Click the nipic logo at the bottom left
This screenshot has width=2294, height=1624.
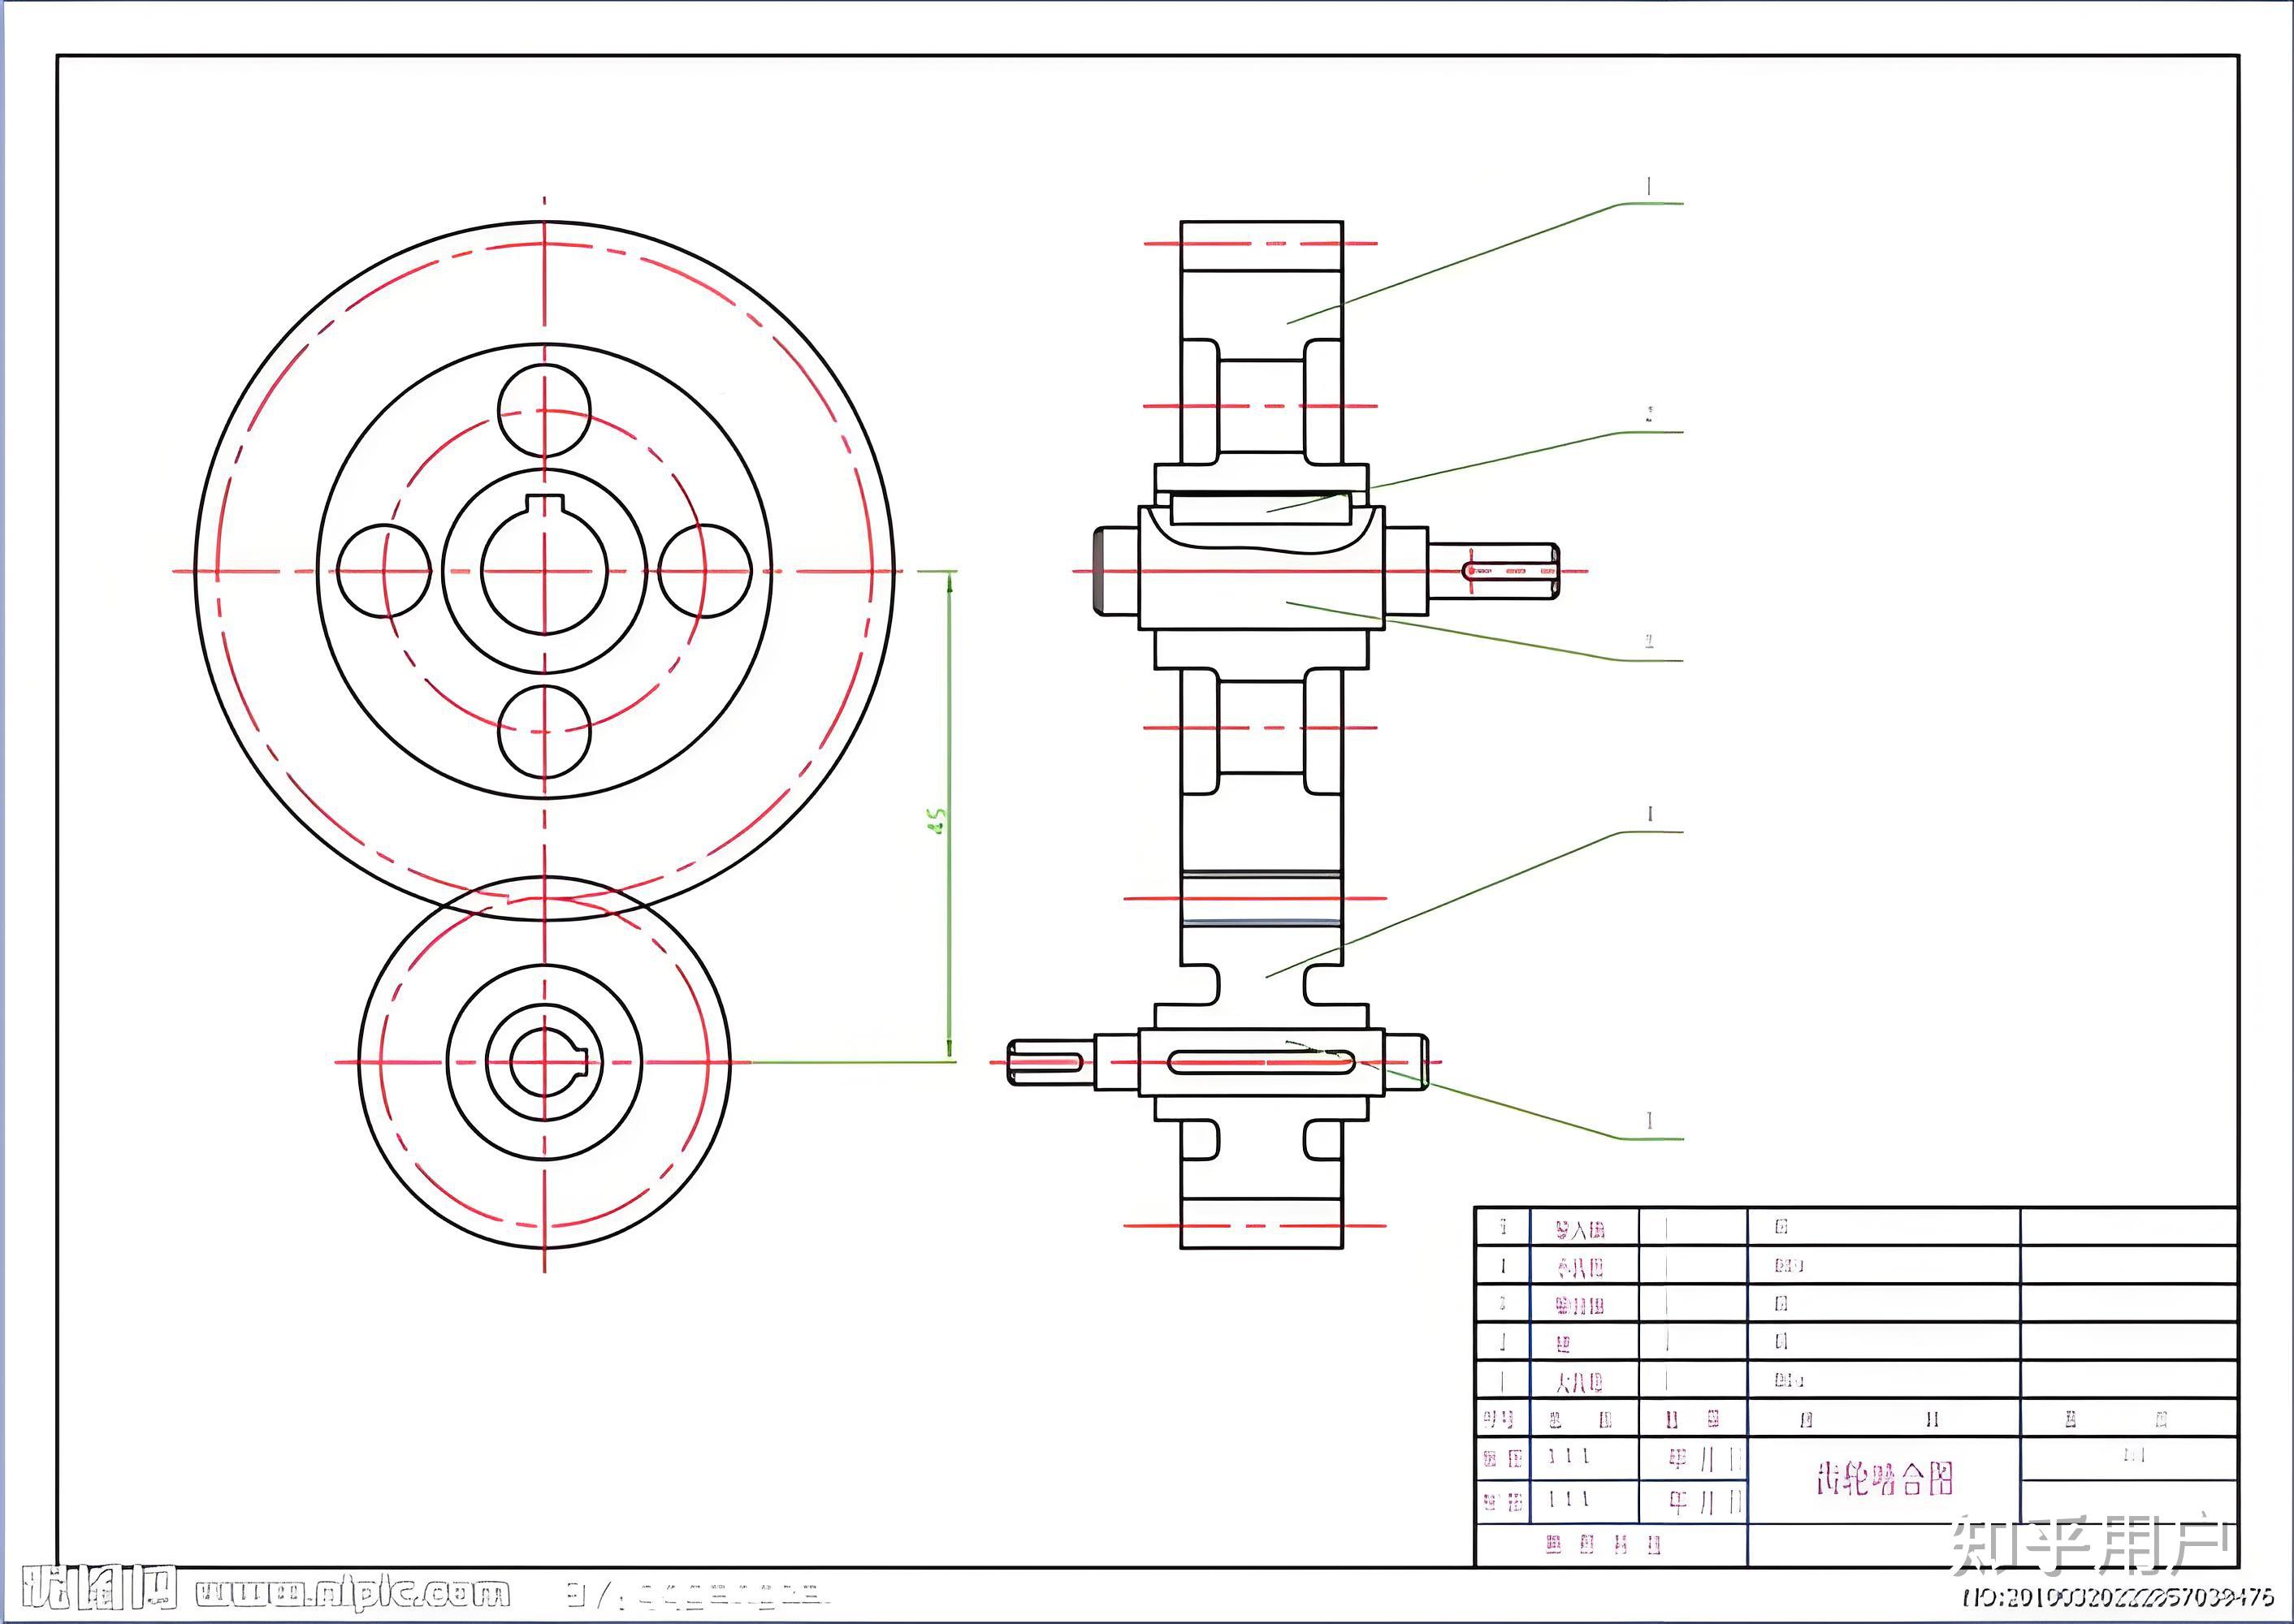pyautogui.click(x=98, y=1588)
